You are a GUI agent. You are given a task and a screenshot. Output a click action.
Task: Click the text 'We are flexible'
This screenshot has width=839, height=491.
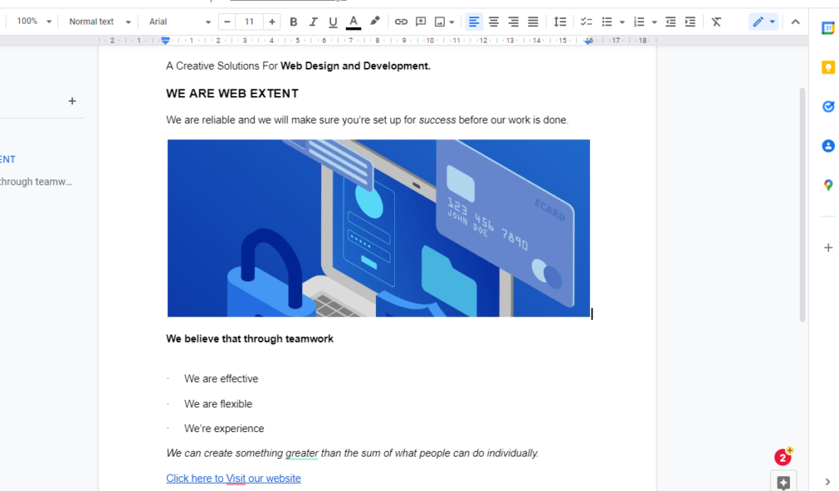coord(218,404)
